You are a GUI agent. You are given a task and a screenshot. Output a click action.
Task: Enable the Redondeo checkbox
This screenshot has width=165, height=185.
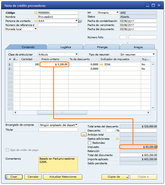(x=89, y=143)
